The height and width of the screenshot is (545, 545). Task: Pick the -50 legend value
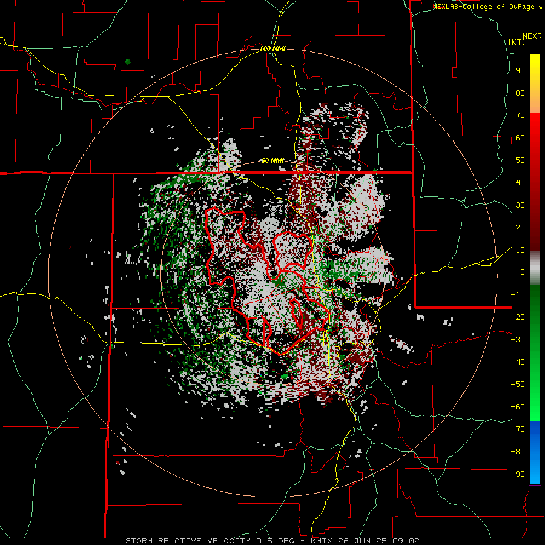(518, 385)
